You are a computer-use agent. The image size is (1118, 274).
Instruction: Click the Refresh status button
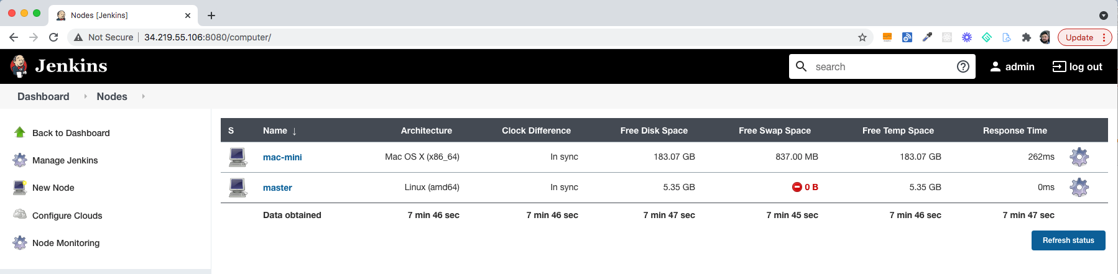pos(1068,240)
